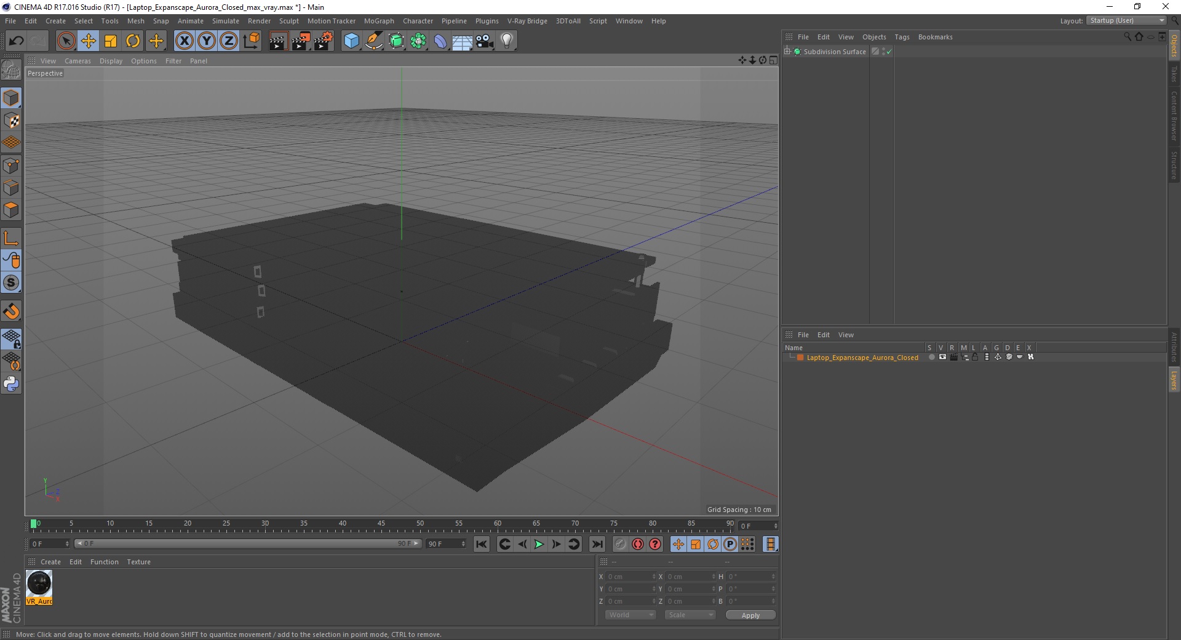Viewport: 1181px width, 640px height.
Task: Open the deformer objects icon
Action: (x=440, y=41)
